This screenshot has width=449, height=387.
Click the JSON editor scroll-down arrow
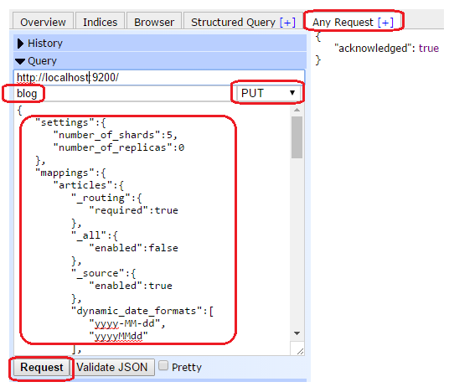tap(297, 333)
